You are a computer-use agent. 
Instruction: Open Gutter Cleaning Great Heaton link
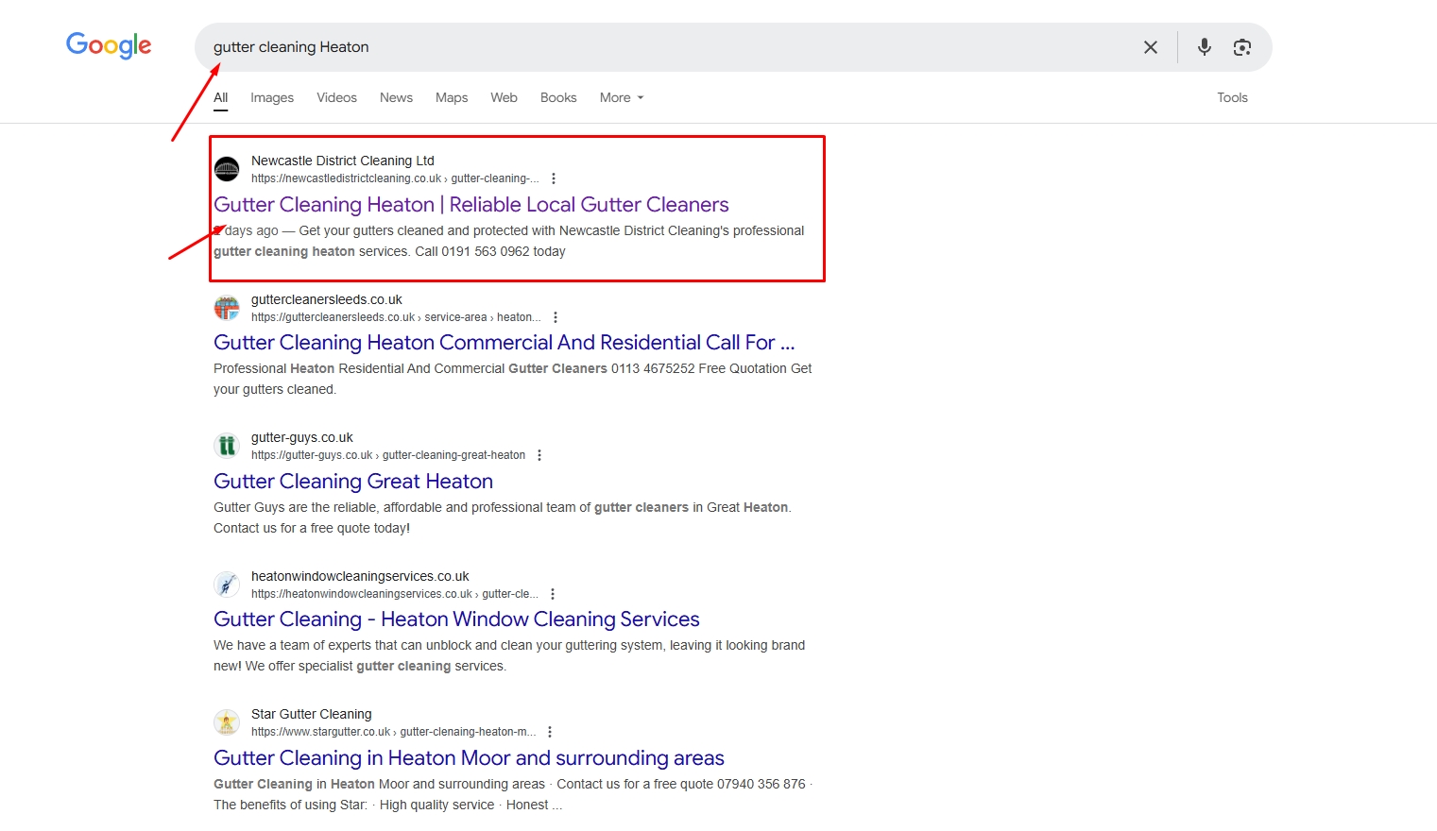click(353, 482)
